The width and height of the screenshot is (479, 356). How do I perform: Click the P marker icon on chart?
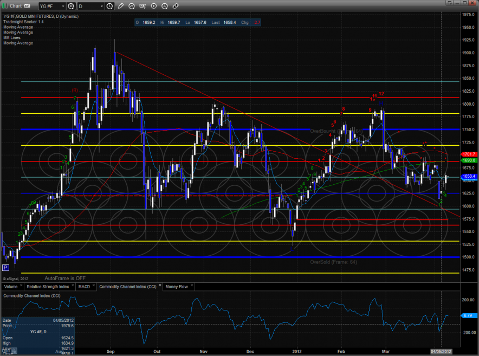[x=6, y=268]
